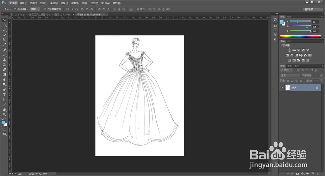Click the 背景 layer thumbnail
This screenshot has width=325, height=176.
(x=288, y=88)
